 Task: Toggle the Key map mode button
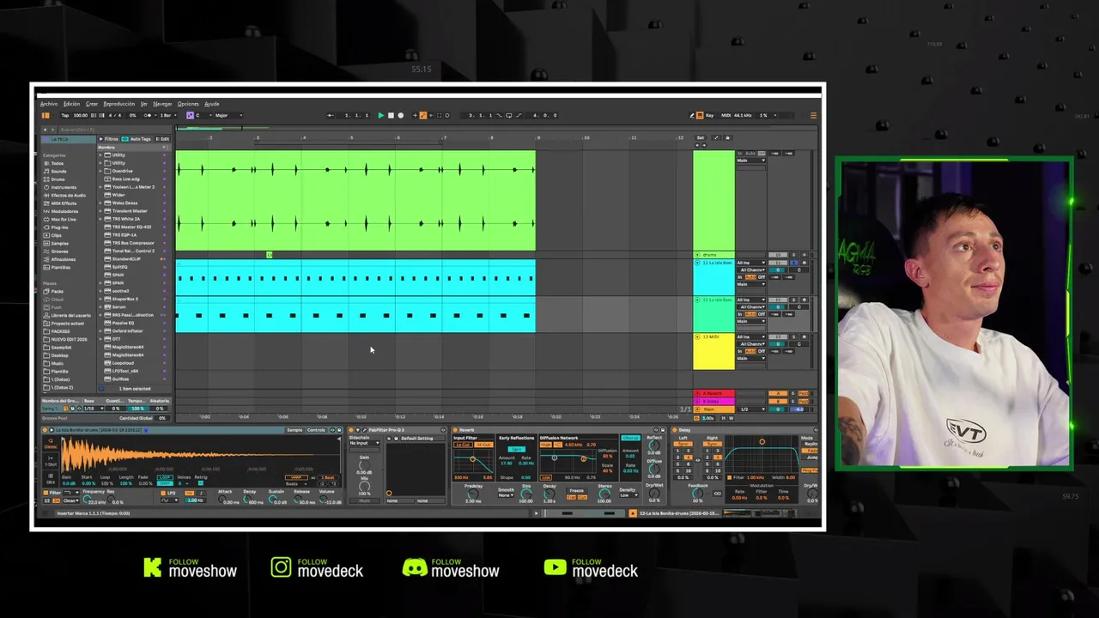(709, 115)
